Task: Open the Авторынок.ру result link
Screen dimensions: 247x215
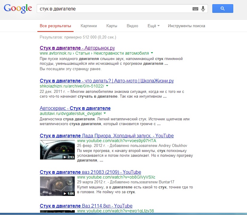Action: [77, 48]
